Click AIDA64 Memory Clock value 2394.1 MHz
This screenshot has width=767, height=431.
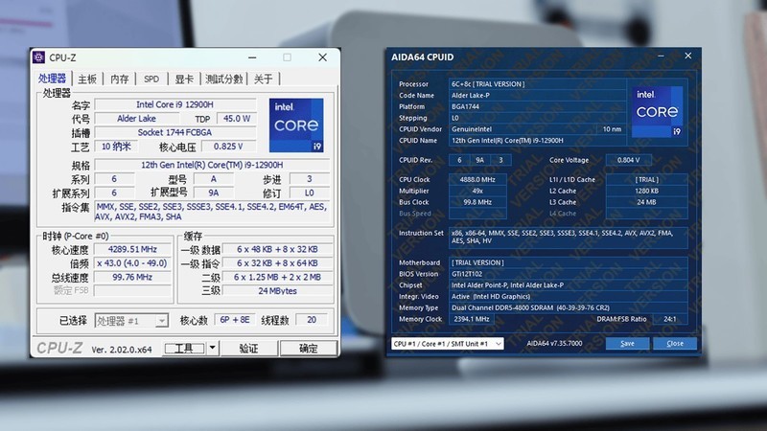tap(472, 319)
